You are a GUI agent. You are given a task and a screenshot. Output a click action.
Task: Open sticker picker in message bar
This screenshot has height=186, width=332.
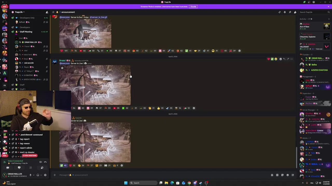(x=282, y=175)
